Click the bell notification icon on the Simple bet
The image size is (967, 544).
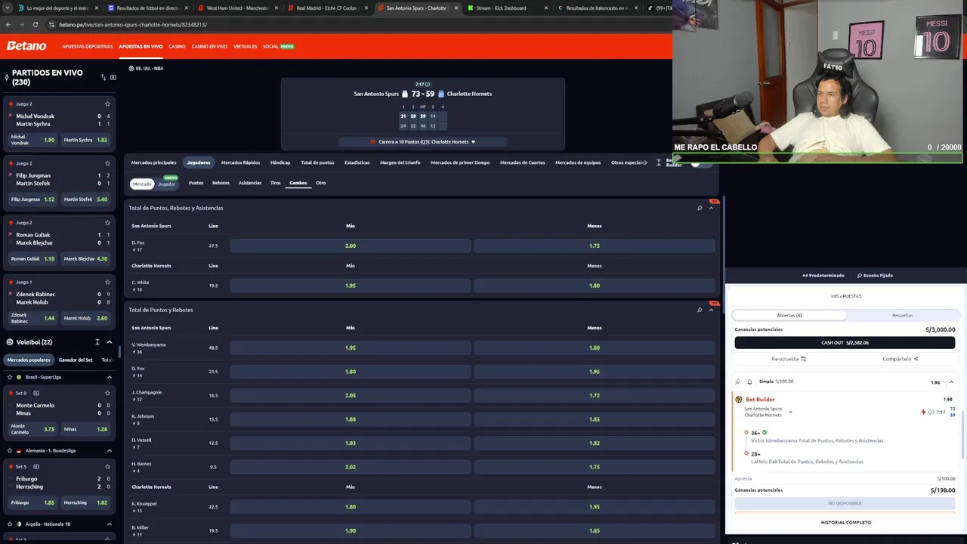pyautogui.click(x=749, y=382)
